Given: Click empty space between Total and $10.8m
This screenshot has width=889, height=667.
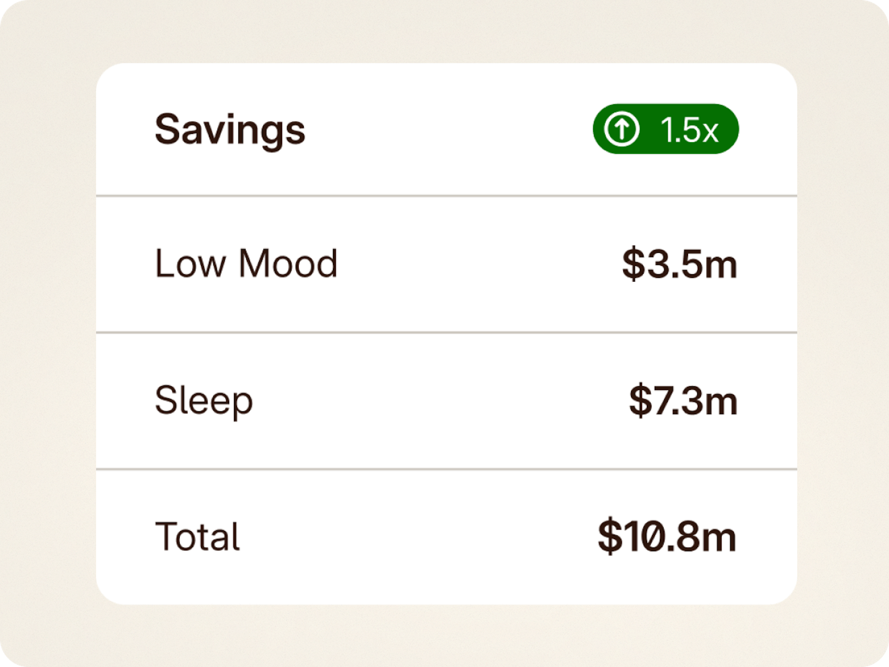Looking at the screenshot, I should (417, 537).
